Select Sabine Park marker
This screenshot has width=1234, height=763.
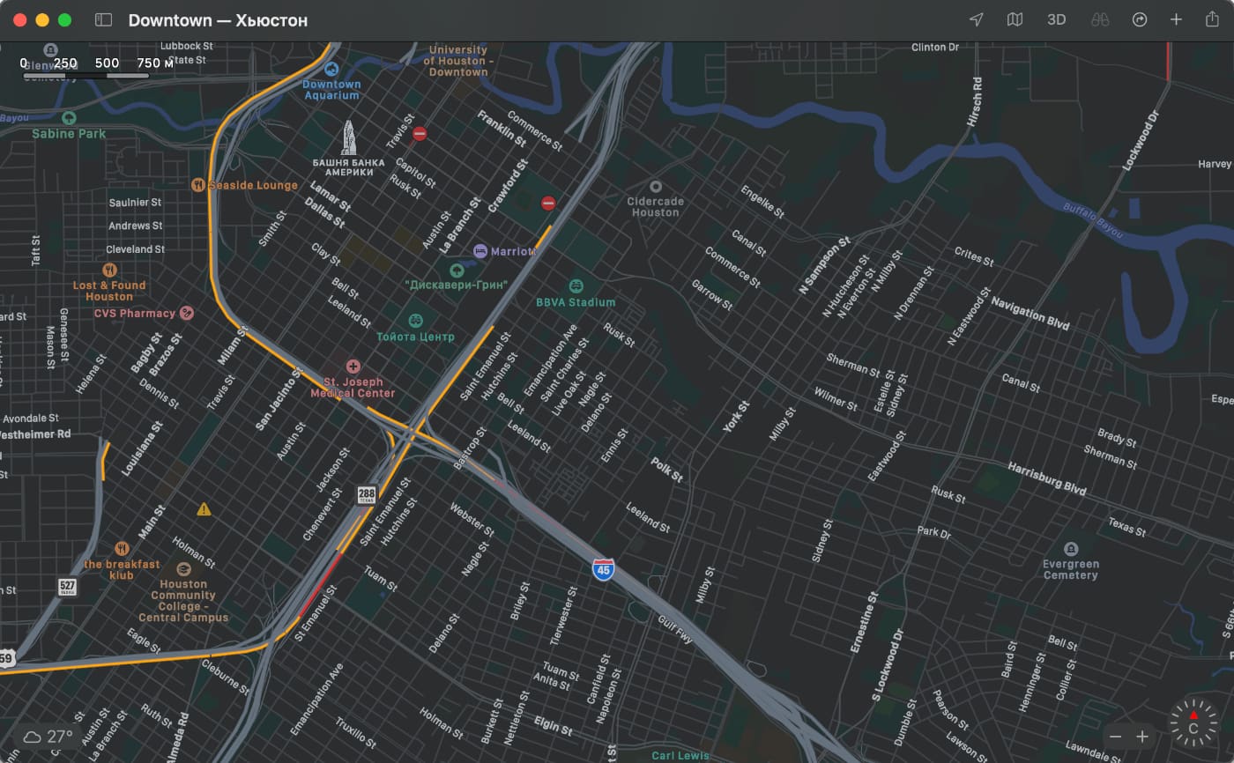point(69,117)
